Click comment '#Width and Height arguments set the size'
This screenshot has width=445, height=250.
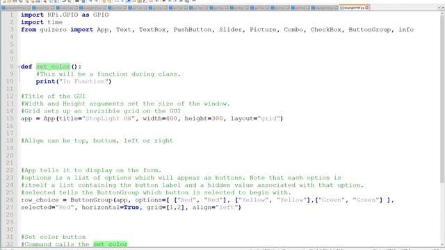tap(125, 103)
